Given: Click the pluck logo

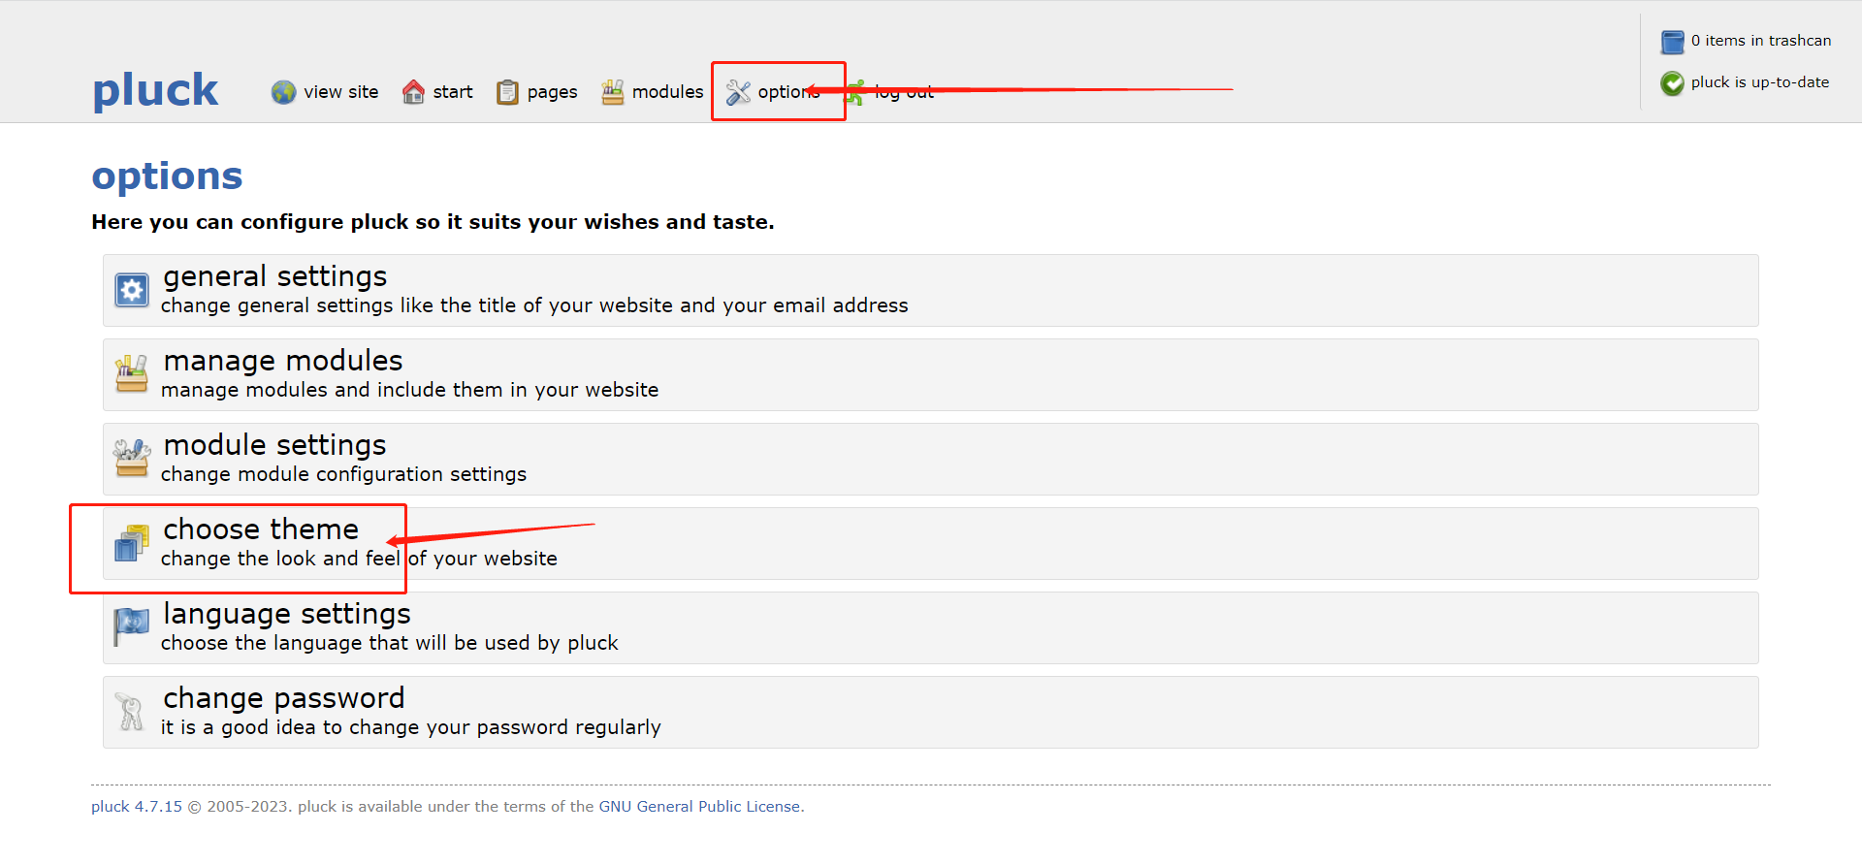Looking at the screenshot, I should 155,90.
